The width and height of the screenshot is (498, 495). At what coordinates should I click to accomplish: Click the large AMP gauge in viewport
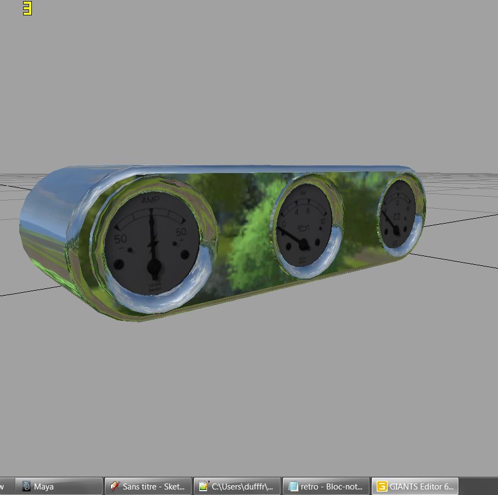153,244
